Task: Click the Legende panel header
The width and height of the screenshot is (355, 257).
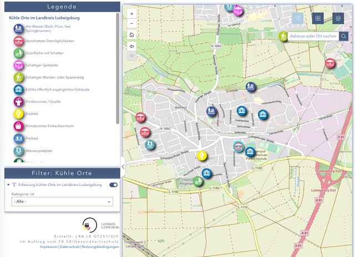Action: coord(62,7)
